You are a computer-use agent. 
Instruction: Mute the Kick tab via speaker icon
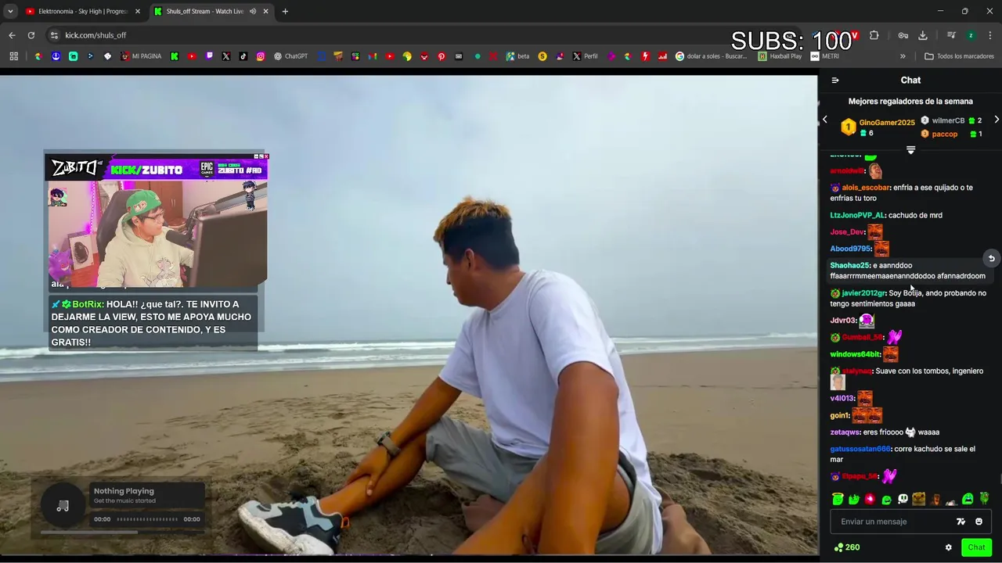(253, 12)
